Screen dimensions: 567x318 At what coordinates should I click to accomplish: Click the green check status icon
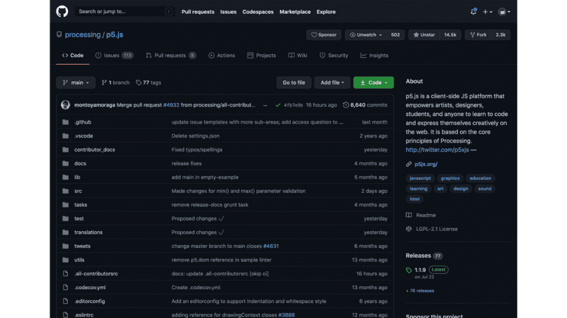pos(278,105)
